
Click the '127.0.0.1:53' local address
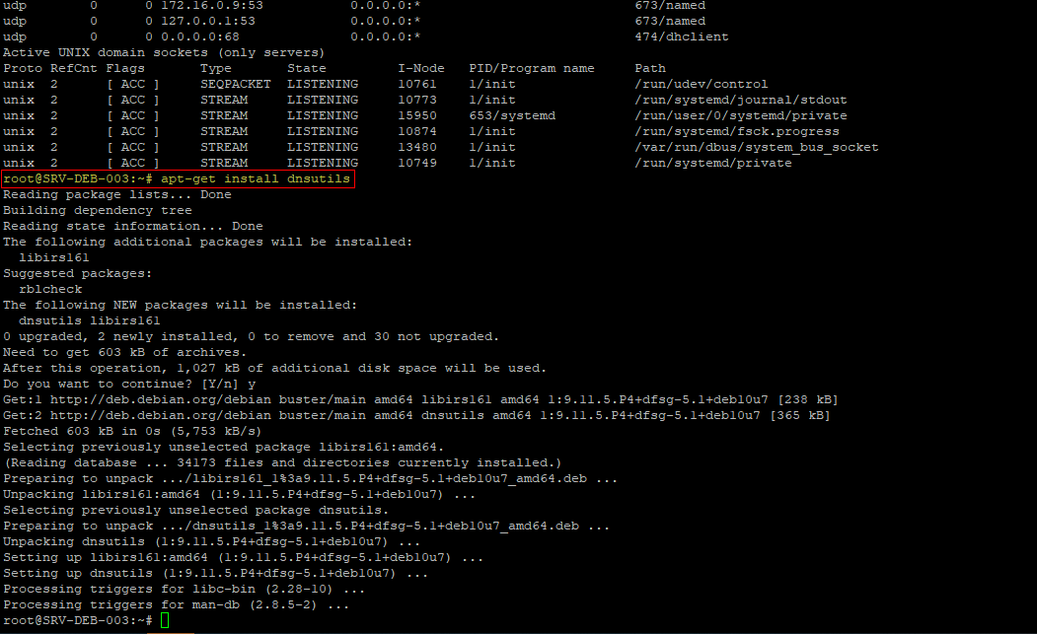tap(207, 21)
